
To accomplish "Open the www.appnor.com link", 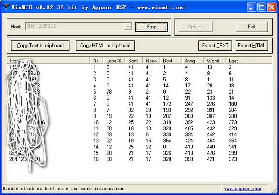I will click(x=242, y=189).
